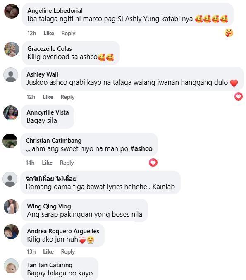Open Ashley Wali's default avatar icon
The image size is (246, 280).
click(11, 75)
